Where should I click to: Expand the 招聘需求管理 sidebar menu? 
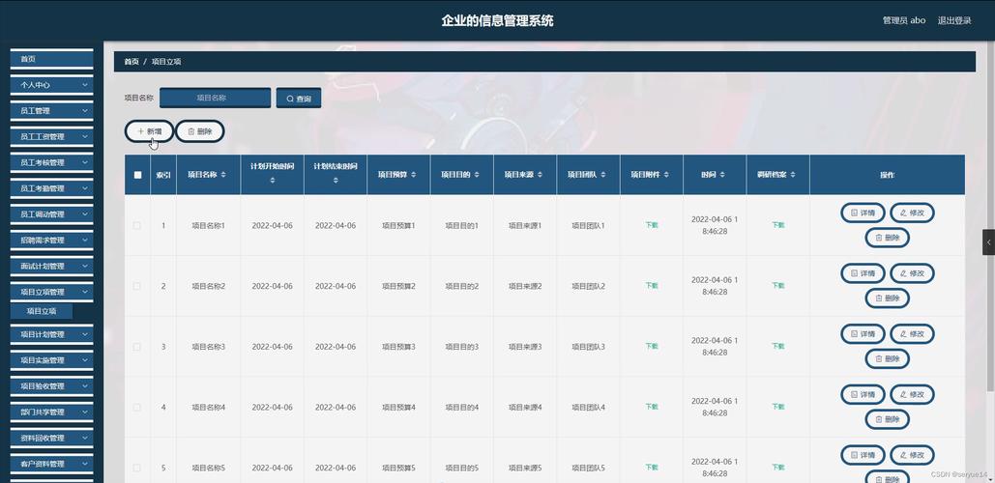(52, 241)
